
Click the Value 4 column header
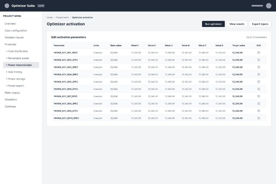[185, 46]
